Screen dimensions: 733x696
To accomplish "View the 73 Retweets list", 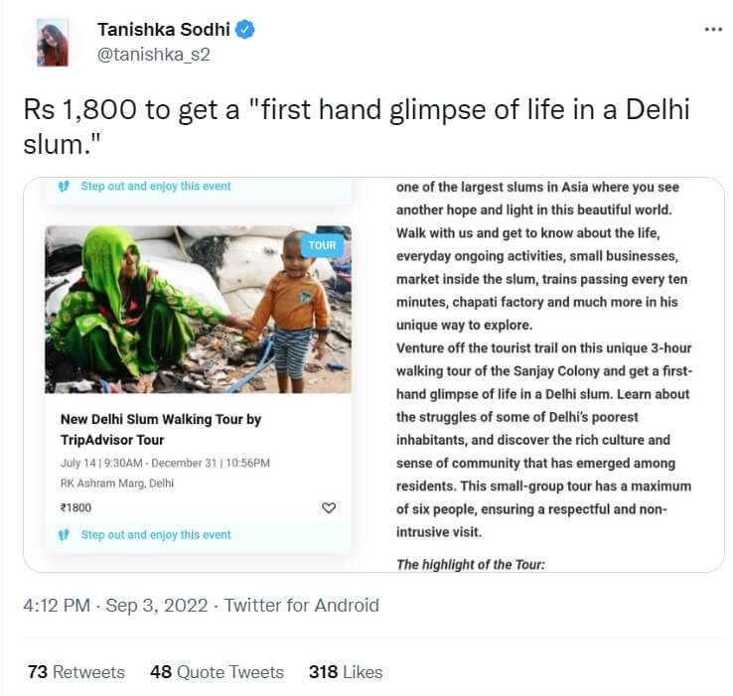I will [76, 672].
